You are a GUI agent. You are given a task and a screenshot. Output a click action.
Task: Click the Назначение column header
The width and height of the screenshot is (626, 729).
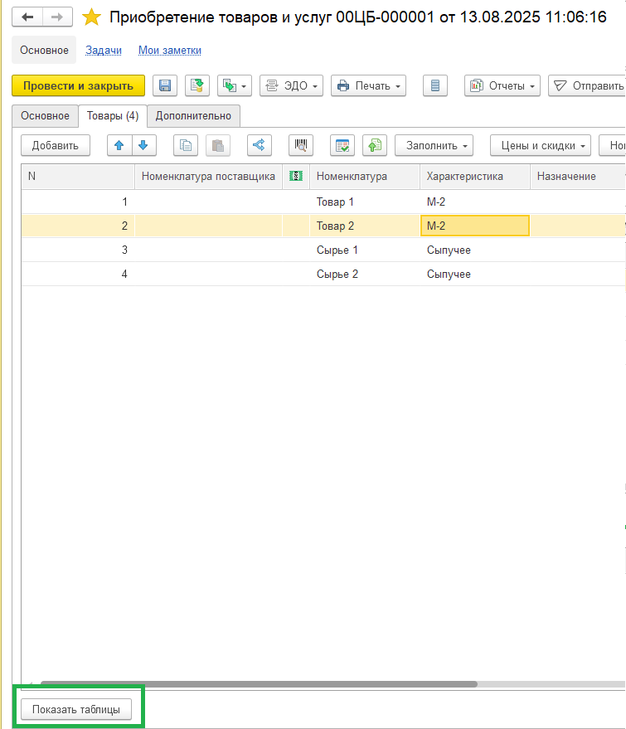[x=577, y=176]
